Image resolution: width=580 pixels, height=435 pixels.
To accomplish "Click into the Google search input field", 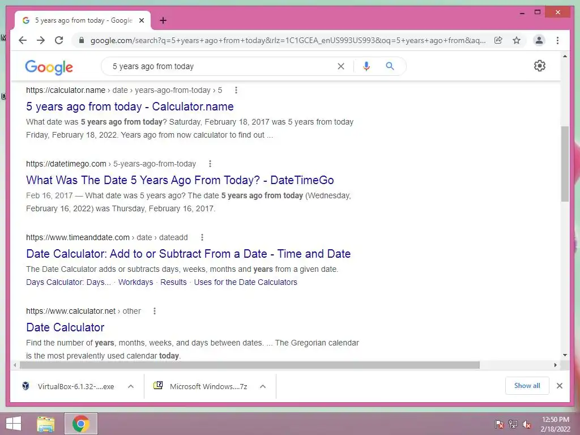I will pyautogui.click(x=222, y=66).
